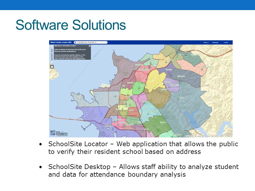Click the Hanna Ranch school label

coord(208,67)
